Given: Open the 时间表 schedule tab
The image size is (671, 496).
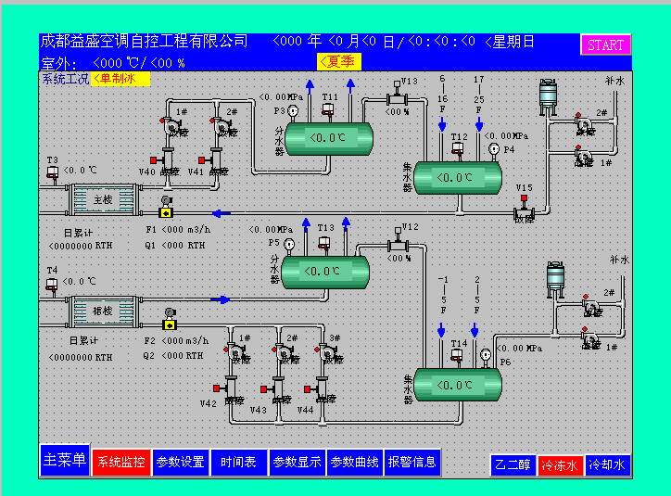Looking at the screenshot, I should tap(238, 463).
